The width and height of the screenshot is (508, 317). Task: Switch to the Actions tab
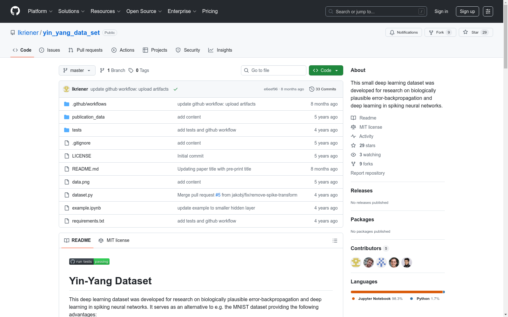[123, 50]
